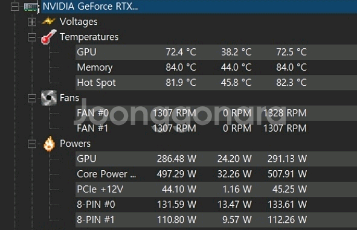Image resolution: width=357 pixels, height=230 pixels.
Task: Click the GPU minimum value 38.2 °C
Action: coord(236,52)
